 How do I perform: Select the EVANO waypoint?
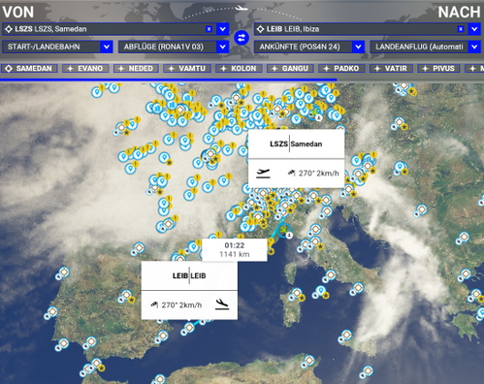pos(85,68)
